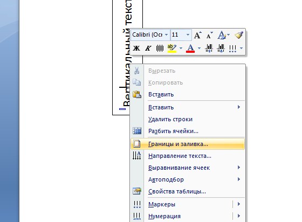Image resolution: width=302 pixels, height=222 pixels.
Task: Open the font size 11 dropdown
Action: pyautogui.click(x=188, y=35)
